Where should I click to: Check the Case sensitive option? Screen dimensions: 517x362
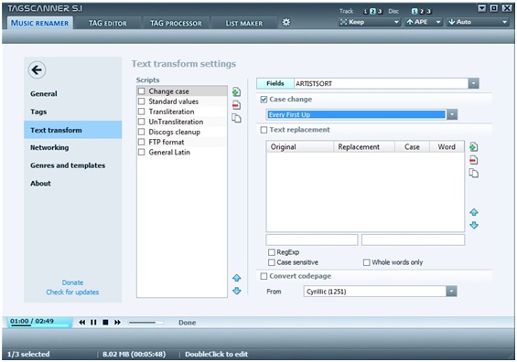tap(272, 262)
